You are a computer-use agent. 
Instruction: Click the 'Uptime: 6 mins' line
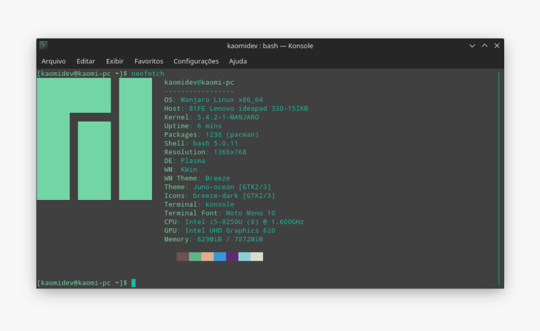(x=193, y=126)
